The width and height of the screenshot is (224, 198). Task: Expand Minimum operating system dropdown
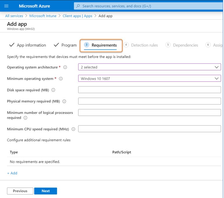click(150, 79)
